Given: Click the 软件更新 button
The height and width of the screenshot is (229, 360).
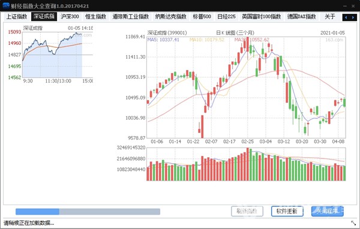Looking at the screenshot, I should pyautogui.click(x=287, y=211).
